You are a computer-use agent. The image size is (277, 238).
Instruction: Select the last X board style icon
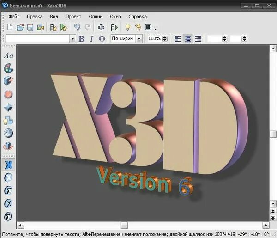click(8, 217)
